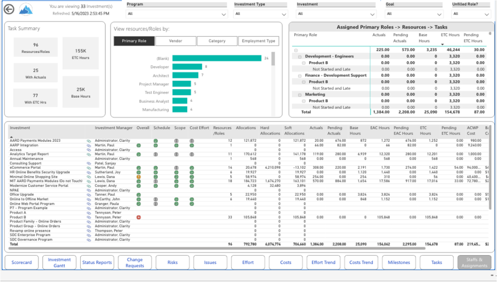Click gray Schedule icon for Online Web Portal Program
The height and width of the screenshot is (282, 497).
click(x=156, y=204)
